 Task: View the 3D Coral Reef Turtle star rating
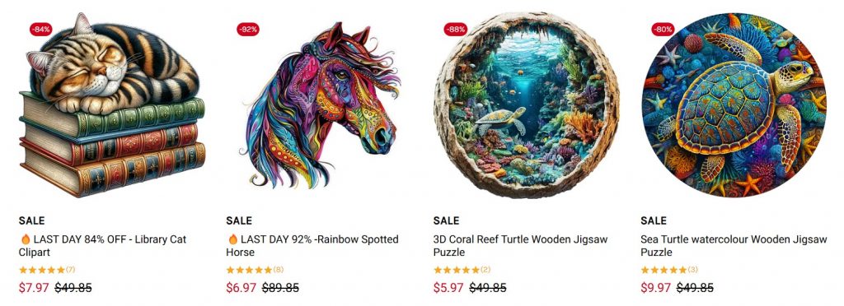point(462,270)
